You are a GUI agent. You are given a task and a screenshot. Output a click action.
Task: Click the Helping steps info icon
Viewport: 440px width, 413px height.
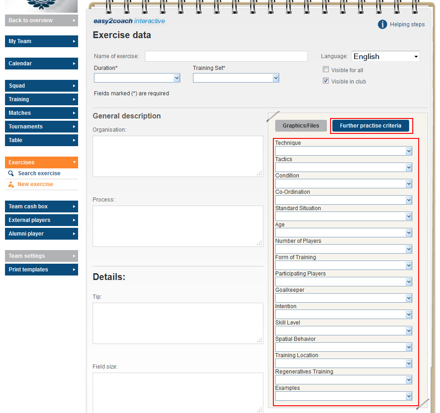tap(382, 25)
